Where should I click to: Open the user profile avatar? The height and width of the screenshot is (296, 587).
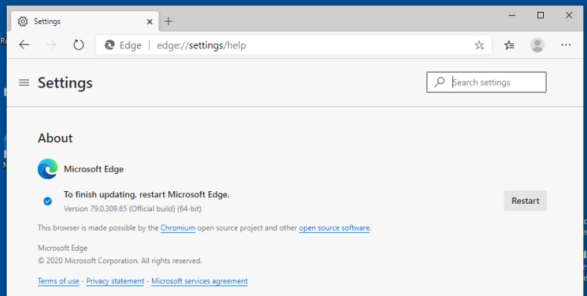[x=537, y=45]
